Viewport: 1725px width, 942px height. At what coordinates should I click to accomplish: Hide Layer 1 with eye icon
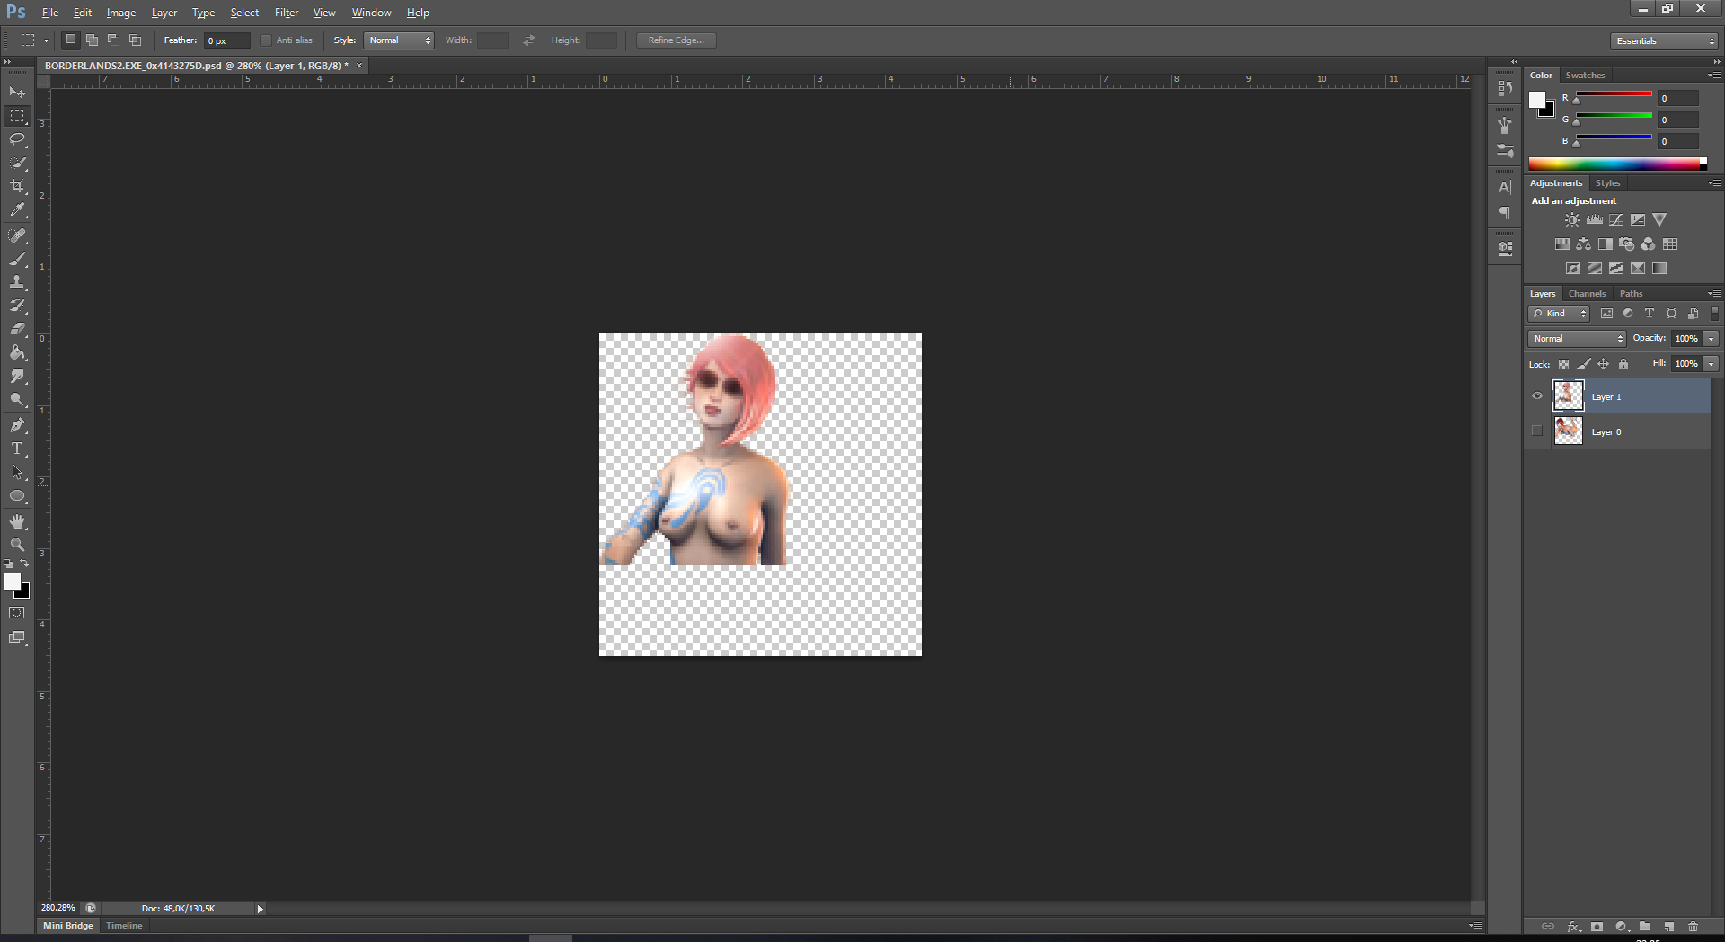[1537, 396]
